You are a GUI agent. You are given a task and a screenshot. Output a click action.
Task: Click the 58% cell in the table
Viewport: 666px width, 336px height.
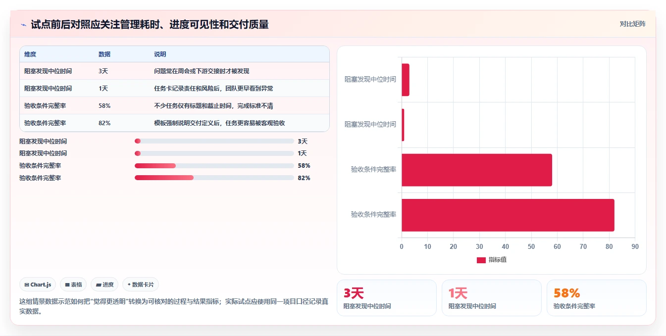(x=104, y=106)
